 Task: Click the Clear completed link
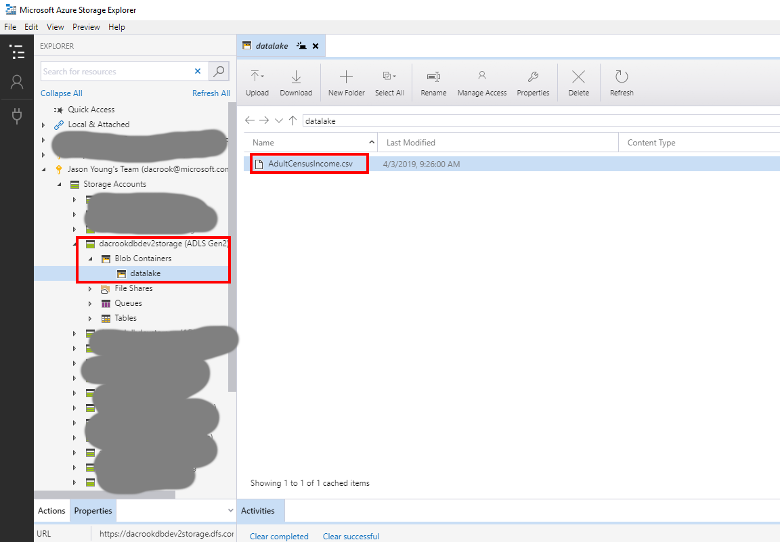(x=279, y=537)
